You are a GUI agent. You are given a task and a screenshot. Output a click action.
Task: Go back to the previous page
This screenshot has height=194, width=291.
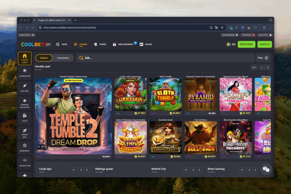pyautogui.click(x=20, y=28)
